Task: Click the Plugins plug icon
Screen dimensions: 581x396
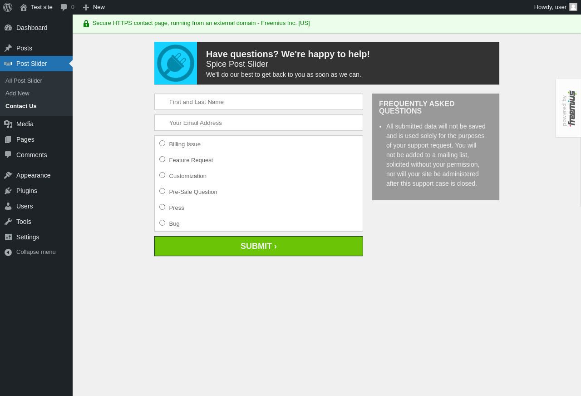Action: [8, 191]
